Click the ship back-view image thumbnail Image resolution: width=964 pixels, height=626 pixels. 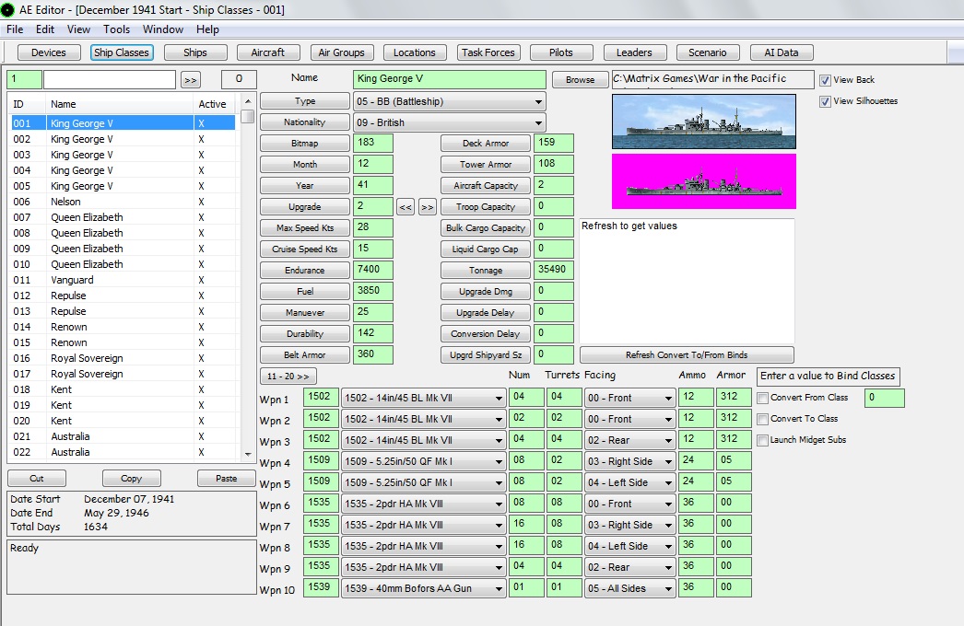pos(704,121)
